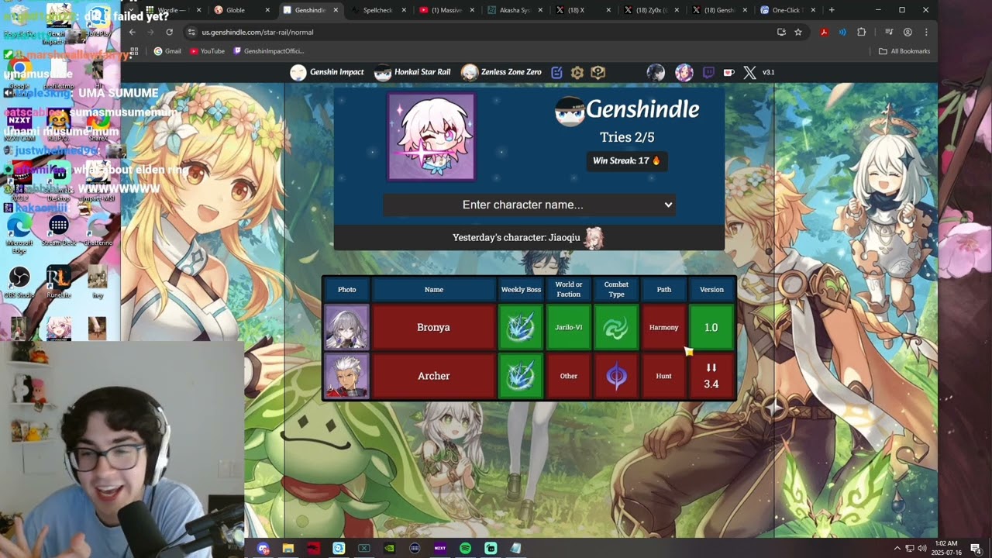Image resolution: width=992 pixels, height=558 pixels.
Task: Click the gold gear play icon in header
Action: pyautogui.click(x=577, y=72)
